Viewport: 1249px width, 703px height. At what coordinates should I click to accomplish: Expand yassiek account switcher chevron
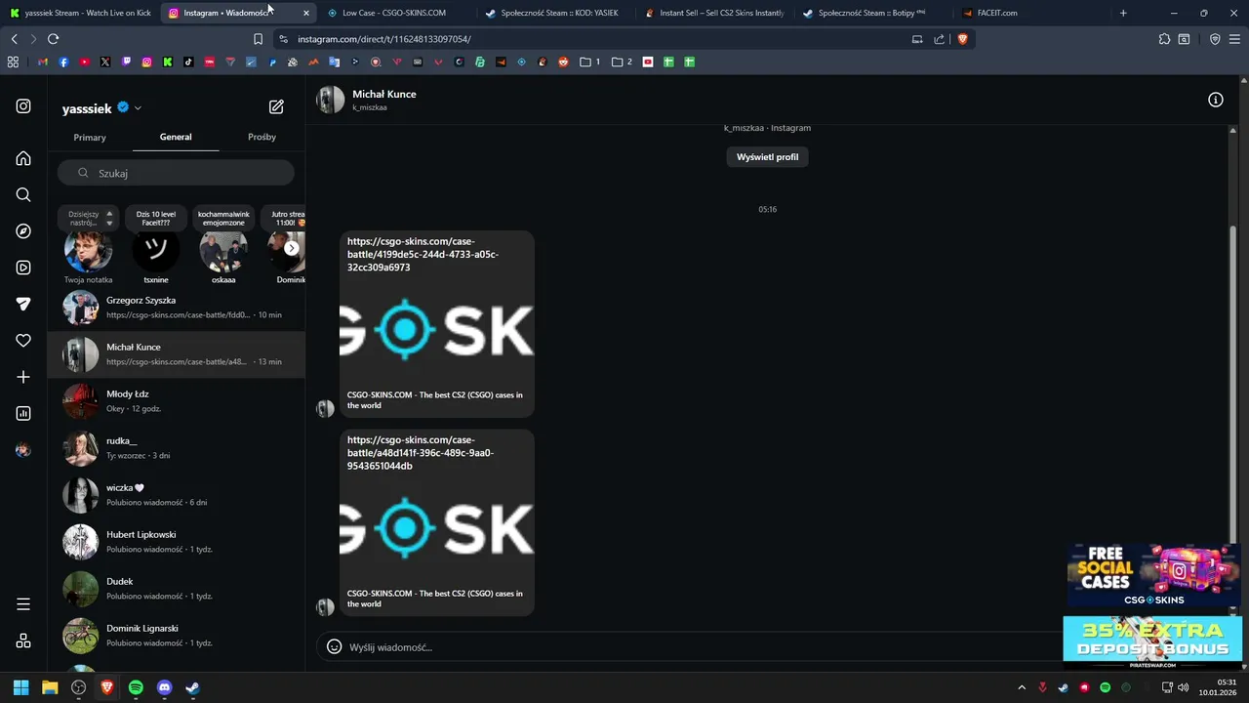click(138, 108)
